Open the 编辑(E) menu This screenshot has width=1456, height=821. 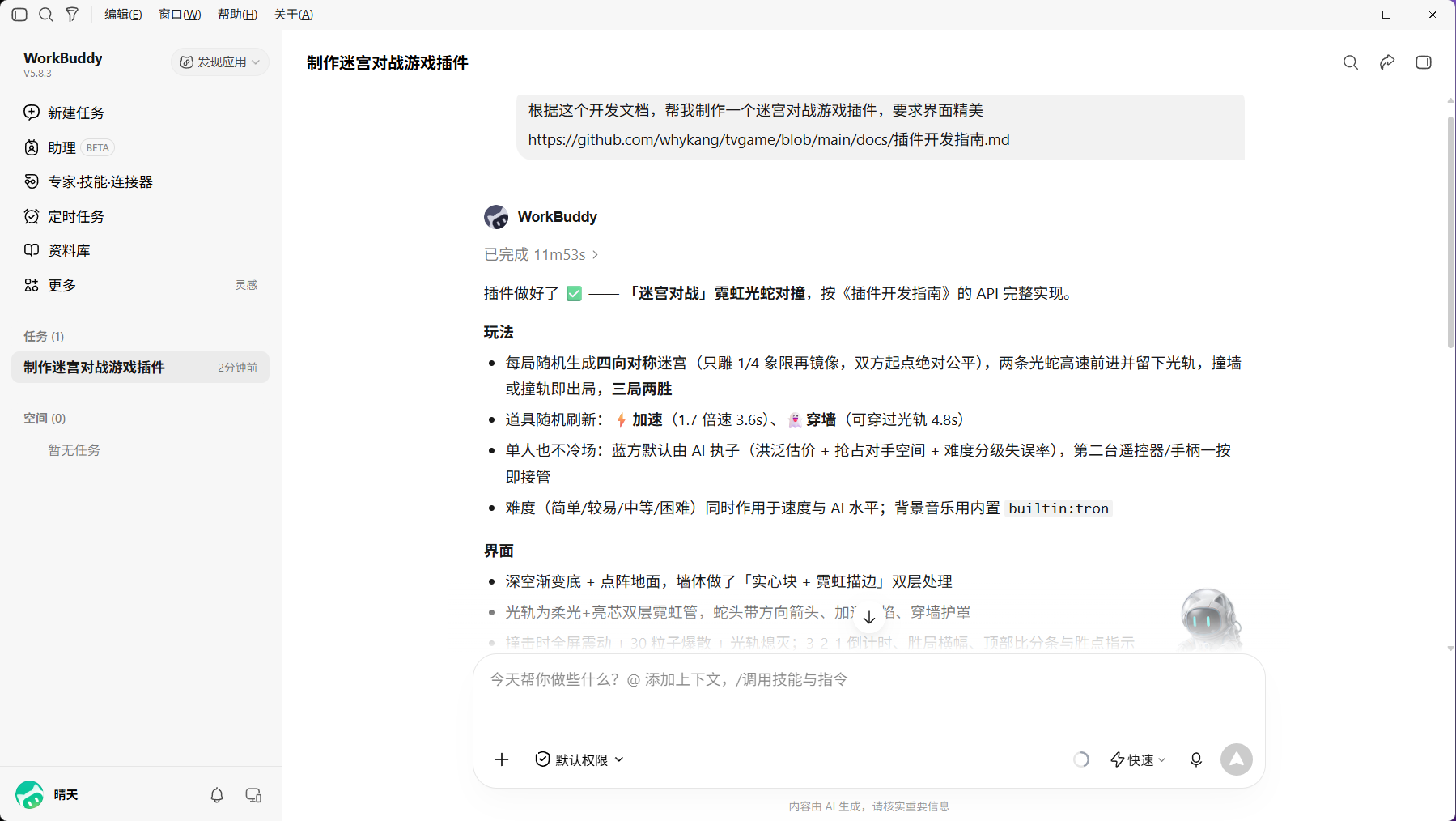coord(123,15)
